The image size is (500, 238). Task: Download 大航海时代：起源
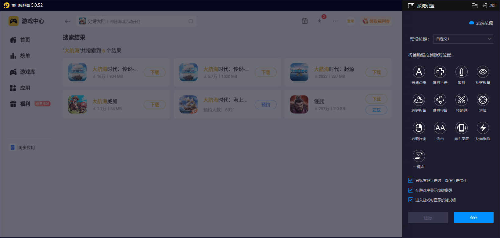point(376,72)
